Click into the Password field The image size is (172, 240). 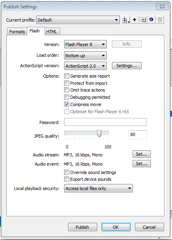(x=105, y=122)
